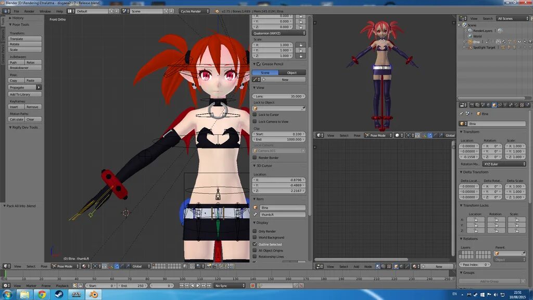533x300 pixels.
Task: Jump to last frame in timeline
Action: (209, 286)
